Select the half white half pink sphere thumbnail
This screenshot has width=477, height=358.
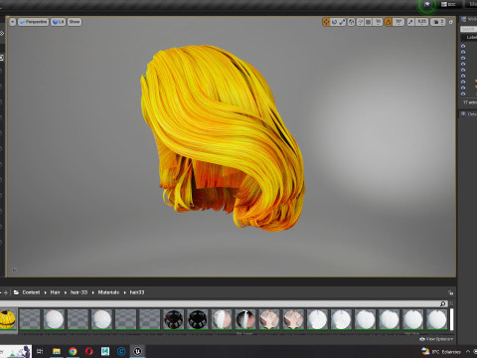[x=221, y=319]
